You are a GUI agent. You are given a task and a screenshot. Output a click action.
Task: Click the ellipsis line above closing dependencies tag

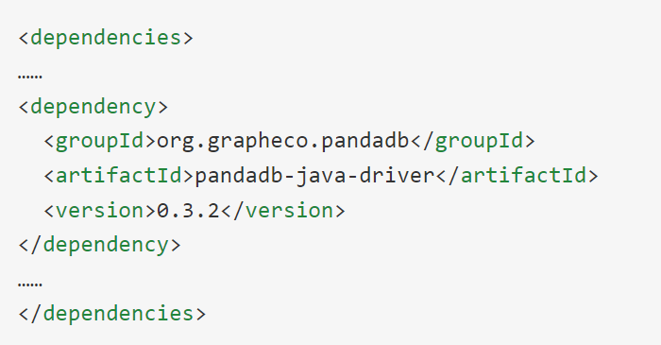tap(30, 284)
